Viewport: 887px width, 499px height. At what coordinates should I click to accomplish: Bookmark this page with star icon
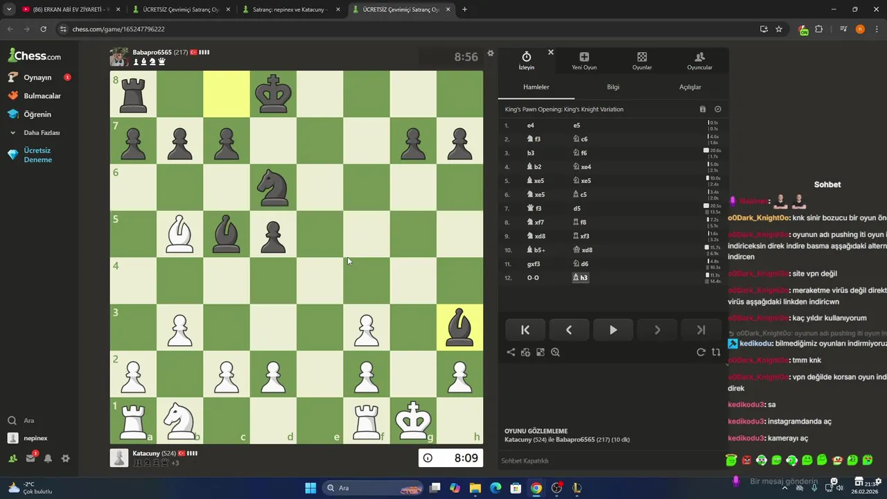pos(779,29)
